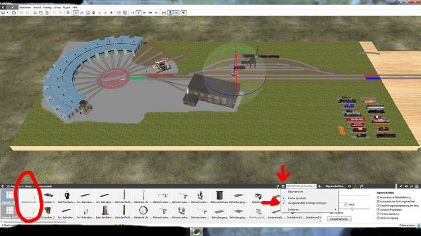Open the Katalog menu
421x236 pixels.
click(47, 7)
